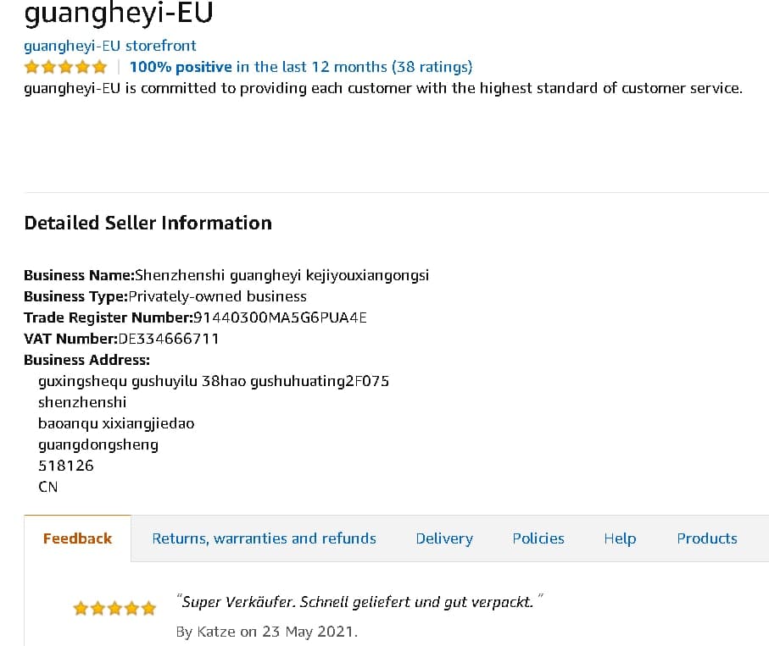The image size is (769, 646).
Task: Click the five stars on Katze's review
Action: [x=114, y=608]
